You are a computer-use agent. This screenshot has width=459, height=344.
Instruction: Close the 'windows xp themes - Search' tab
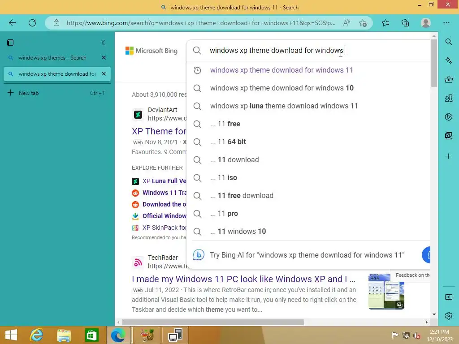104,58
